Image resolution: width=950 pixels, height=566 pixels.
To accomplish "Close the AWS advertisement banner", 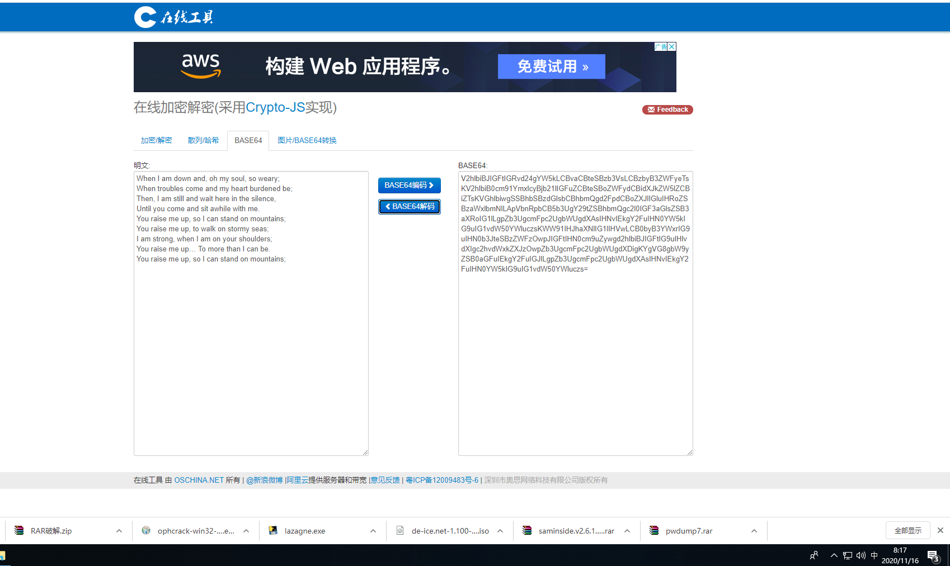I will pyautogui.click(x=672, y=47).
